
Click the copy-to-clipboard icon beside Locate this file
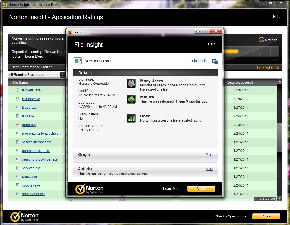pos(215,61)
